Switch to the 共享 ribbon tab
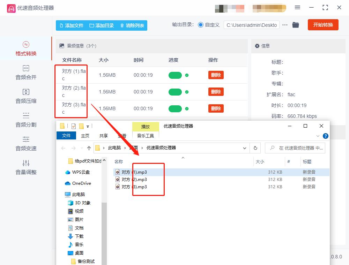This screenshot has width=349, height=265. point(103,136)
